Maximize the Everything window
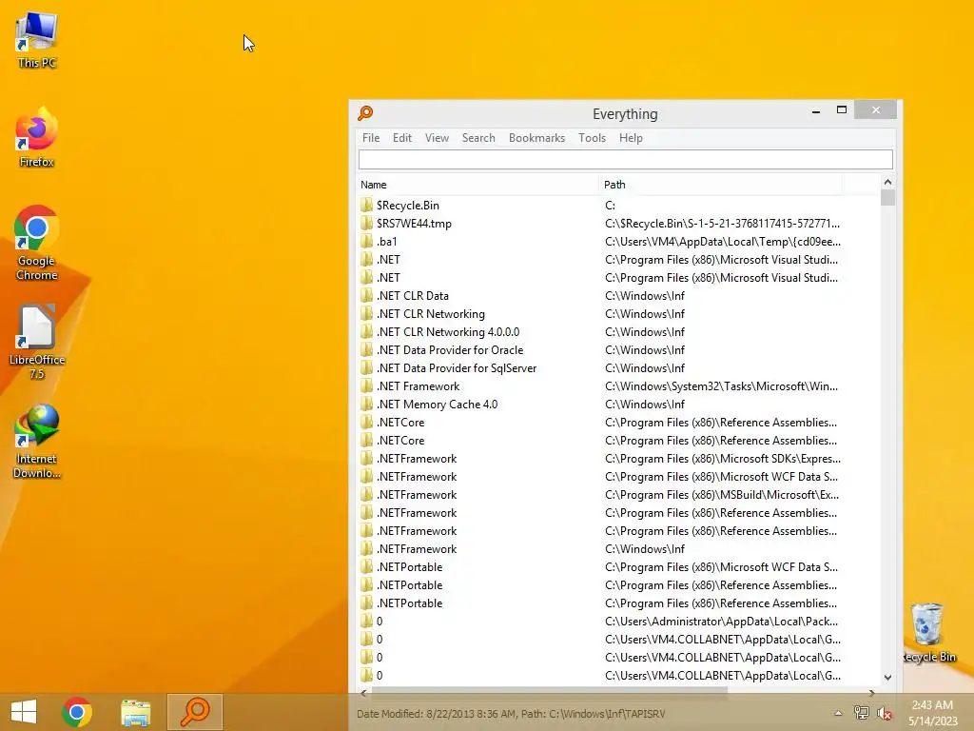The image size is (974, 731). pos(842,110)
